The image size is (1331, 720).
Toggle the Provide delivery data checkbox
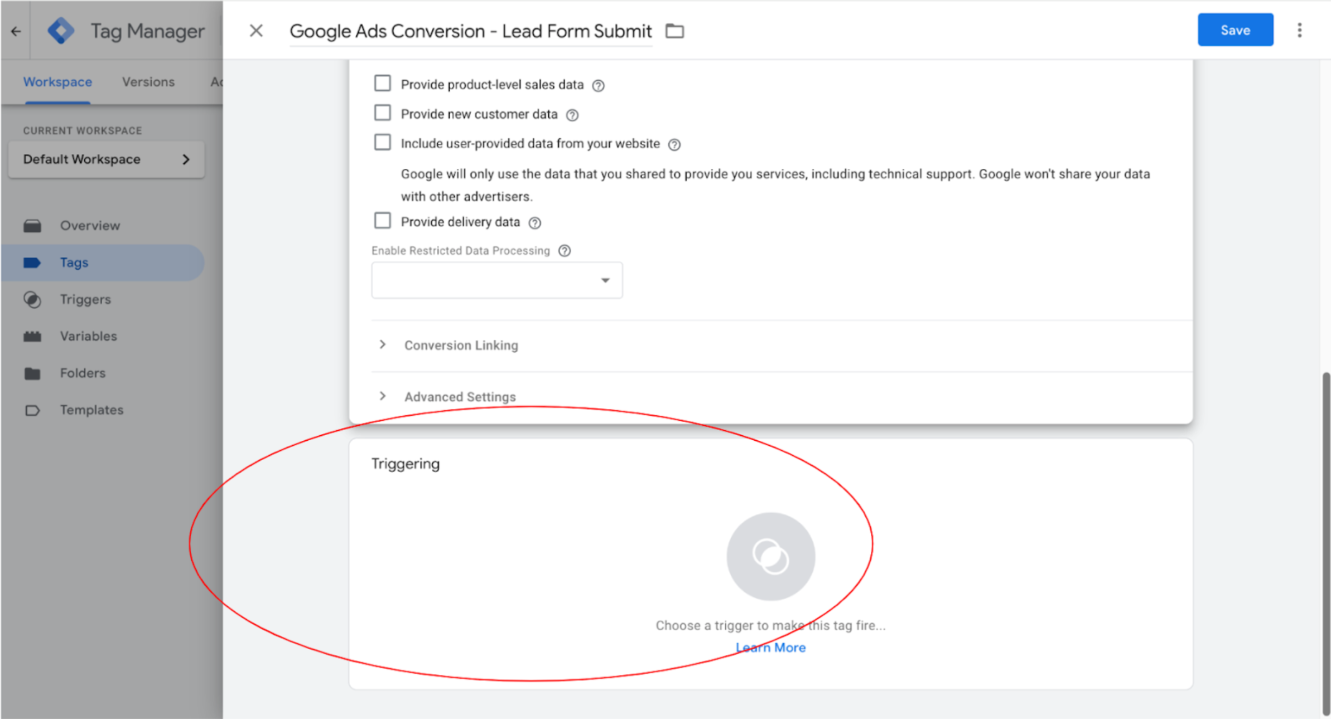click(x=383, y=221)
